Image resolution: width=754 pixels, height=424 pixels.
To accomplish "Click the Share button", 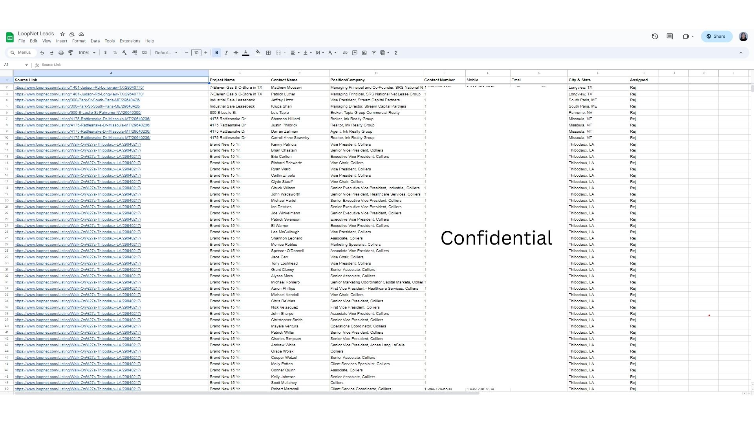I will [x=717, y=36].
